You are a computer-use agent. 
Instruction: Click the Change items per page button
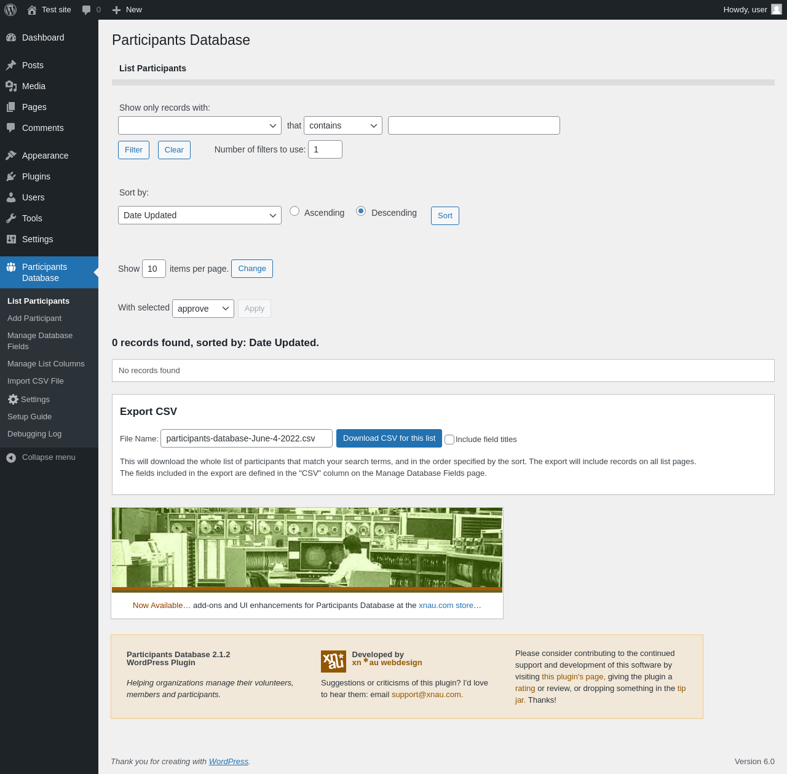click(x=252, y=269)
